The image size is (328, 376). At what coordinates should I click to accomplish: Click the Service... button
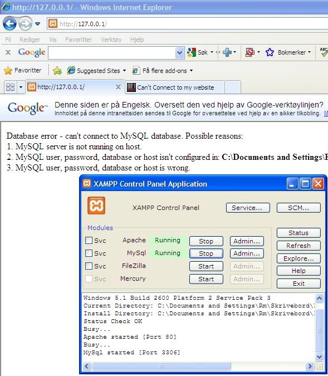pos(248,208)
